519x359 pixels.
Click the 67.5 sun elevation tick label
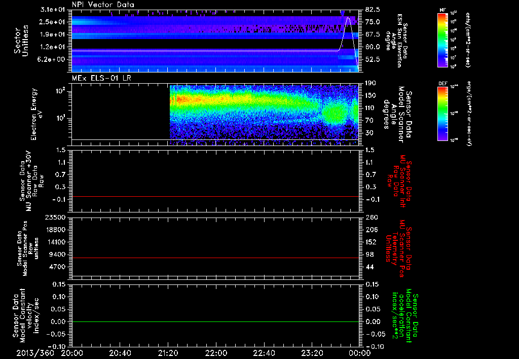373,34
